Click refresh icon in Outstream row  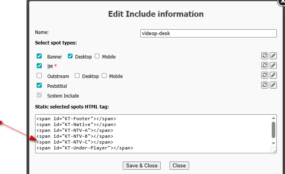click(x=265, y=75)
